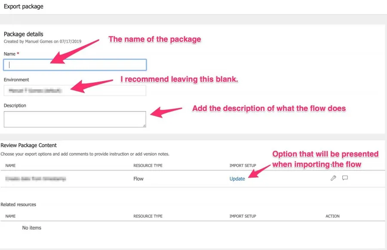Click the No items placeholder text

(32, 228)
